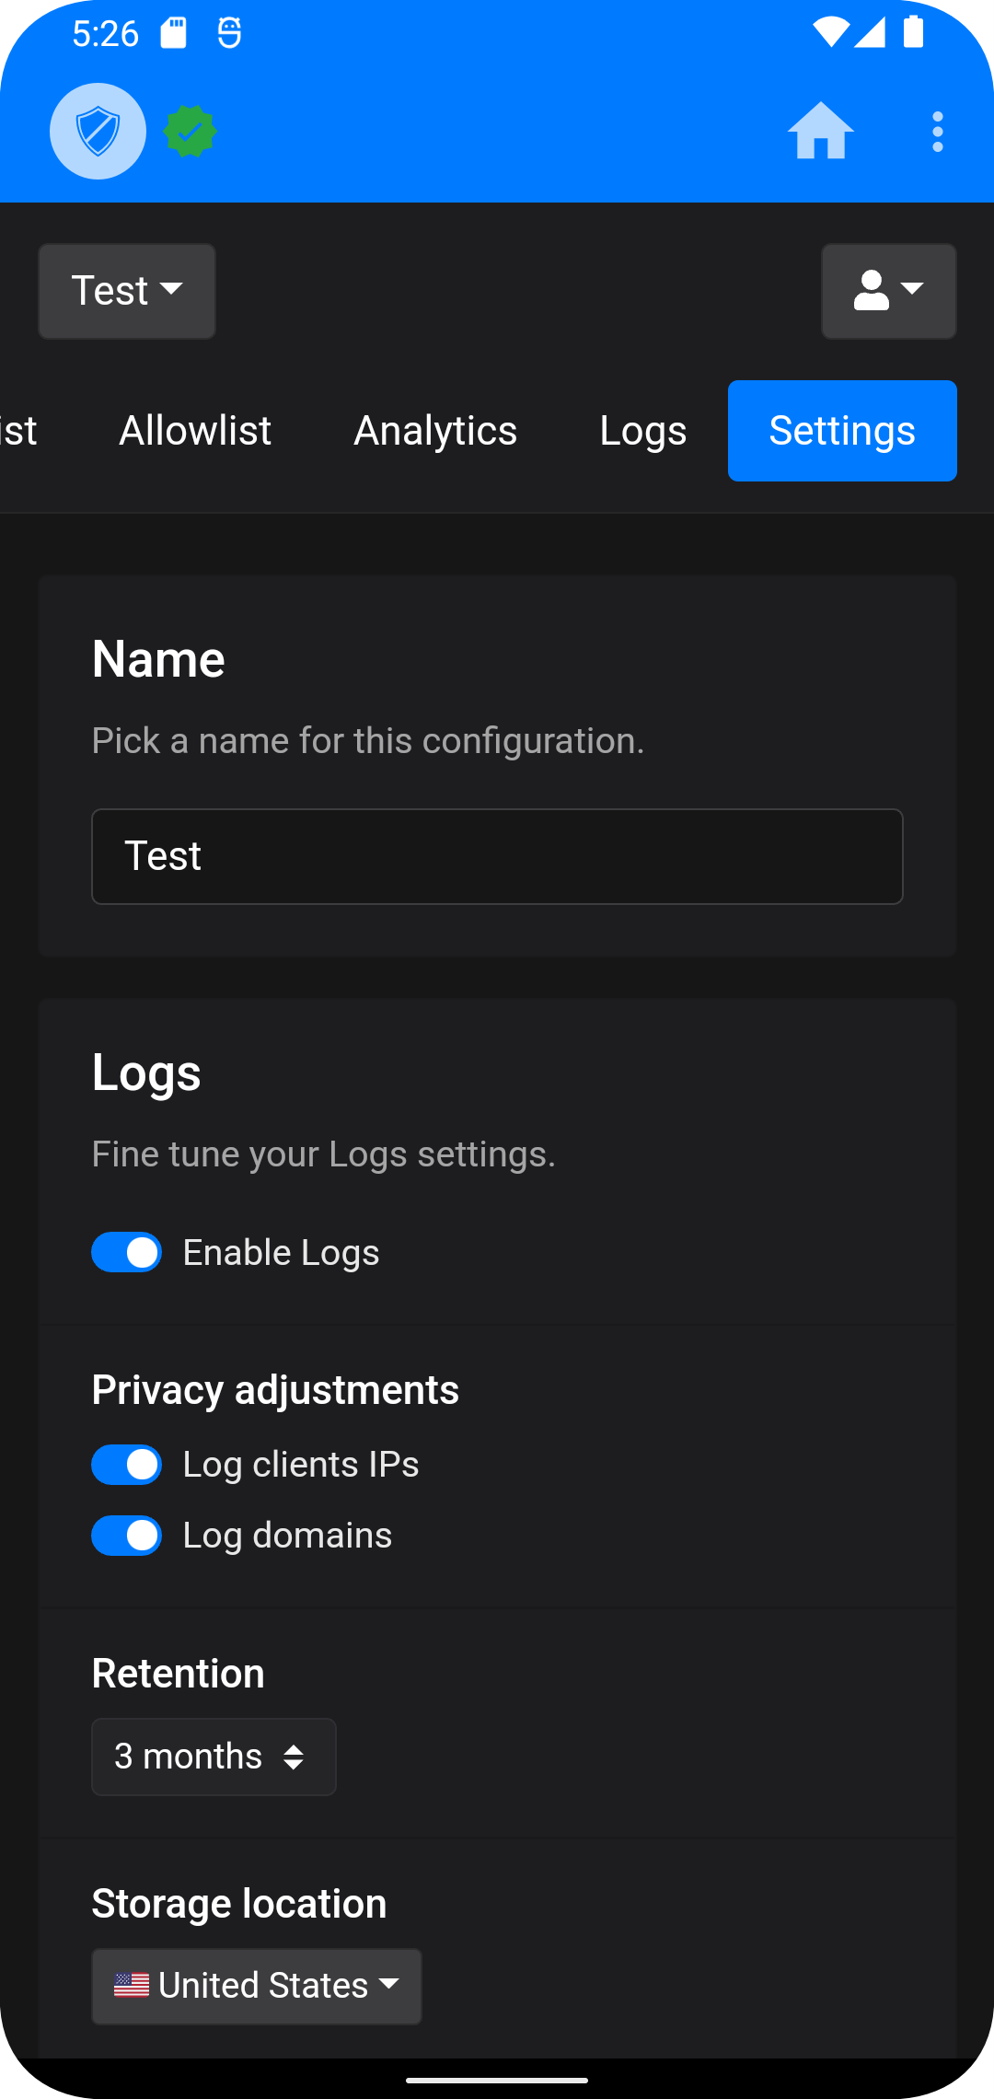This screenshot has width=994, height=2099.
Task: Switch to the Allowlist tab
Action: click(195, 431)
